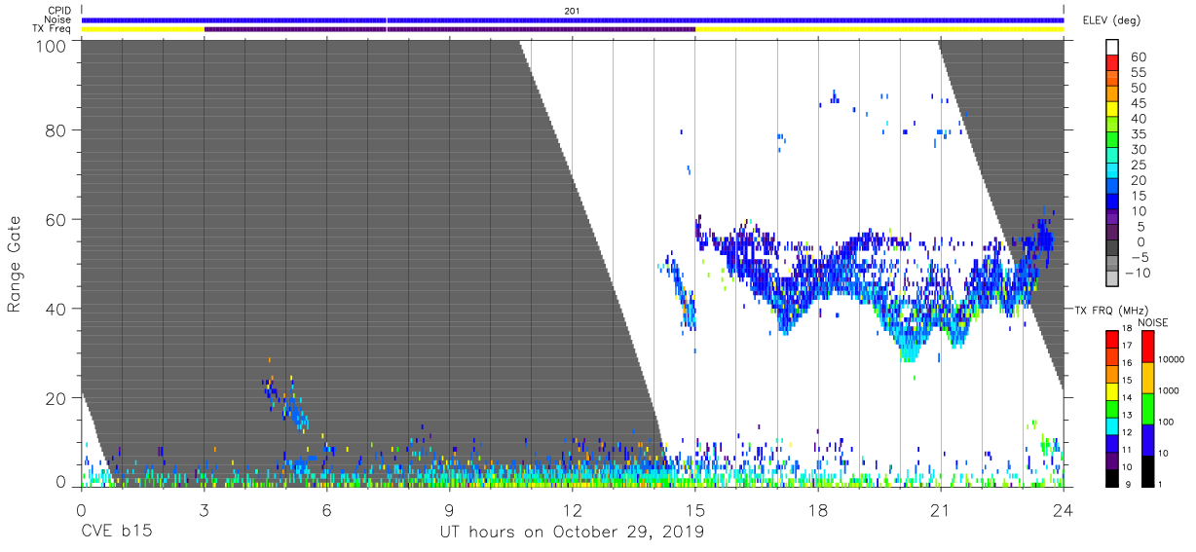Select the yellow TX Freq segment after hour 15
The image size is (1196, 552).
[879, 29]
